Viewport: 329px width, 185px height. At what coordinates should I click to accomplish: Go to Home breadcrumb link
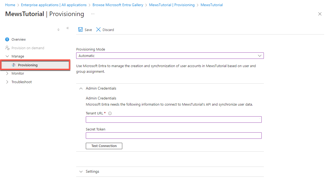coord(10,5)
